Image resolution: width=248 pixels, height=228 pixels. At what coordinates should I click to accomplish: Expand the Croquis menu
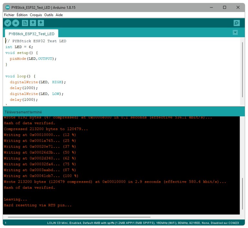tap(36, 15)
